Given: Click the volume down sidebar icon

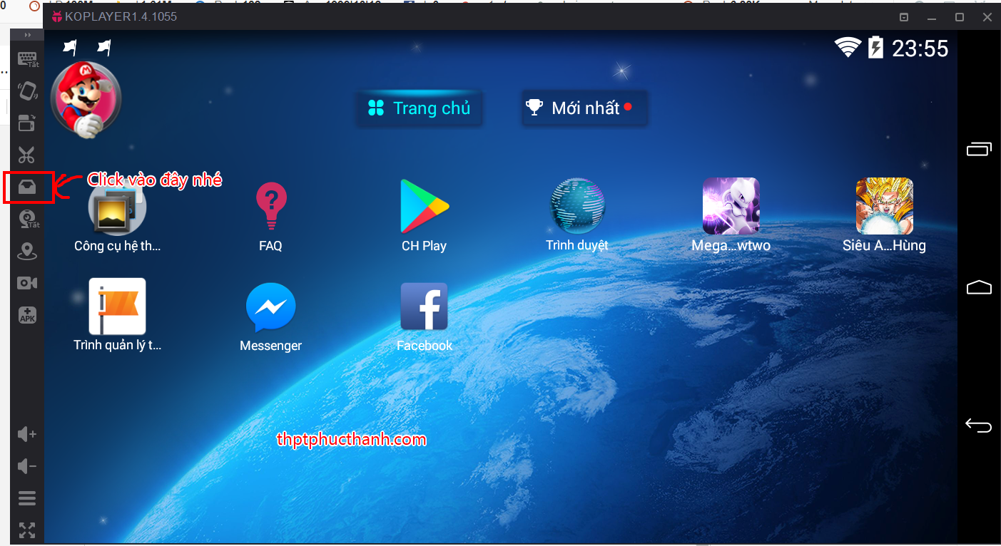Looking at the screenshot, I should click(27, 466).
